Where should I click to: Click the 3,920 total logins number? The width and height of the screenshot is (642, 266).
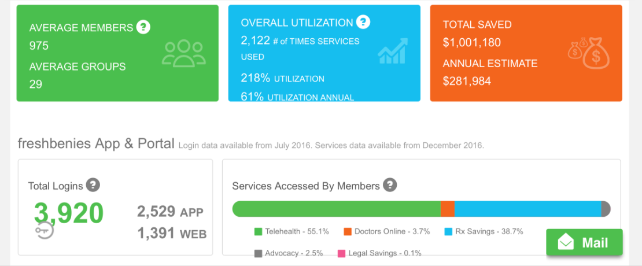click(69, 213)
